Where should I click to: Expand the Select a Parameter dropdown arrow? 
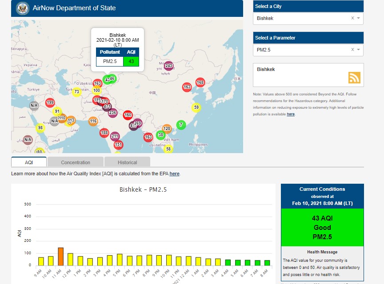[x=359, y=50]
